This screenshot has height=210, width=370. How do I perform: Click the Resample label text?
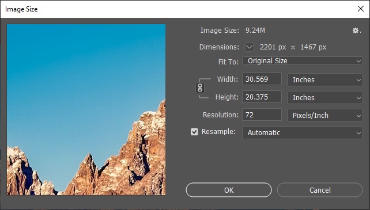(218, 132)
